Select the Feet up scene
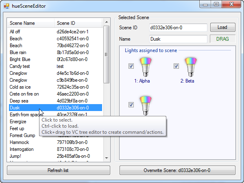The image size is (244, 183). pos(17,129)
